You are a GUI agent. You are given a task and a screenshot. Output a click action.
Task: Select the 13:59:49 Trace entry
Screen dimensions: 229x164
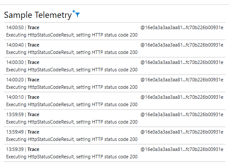(x=115, y=135)
